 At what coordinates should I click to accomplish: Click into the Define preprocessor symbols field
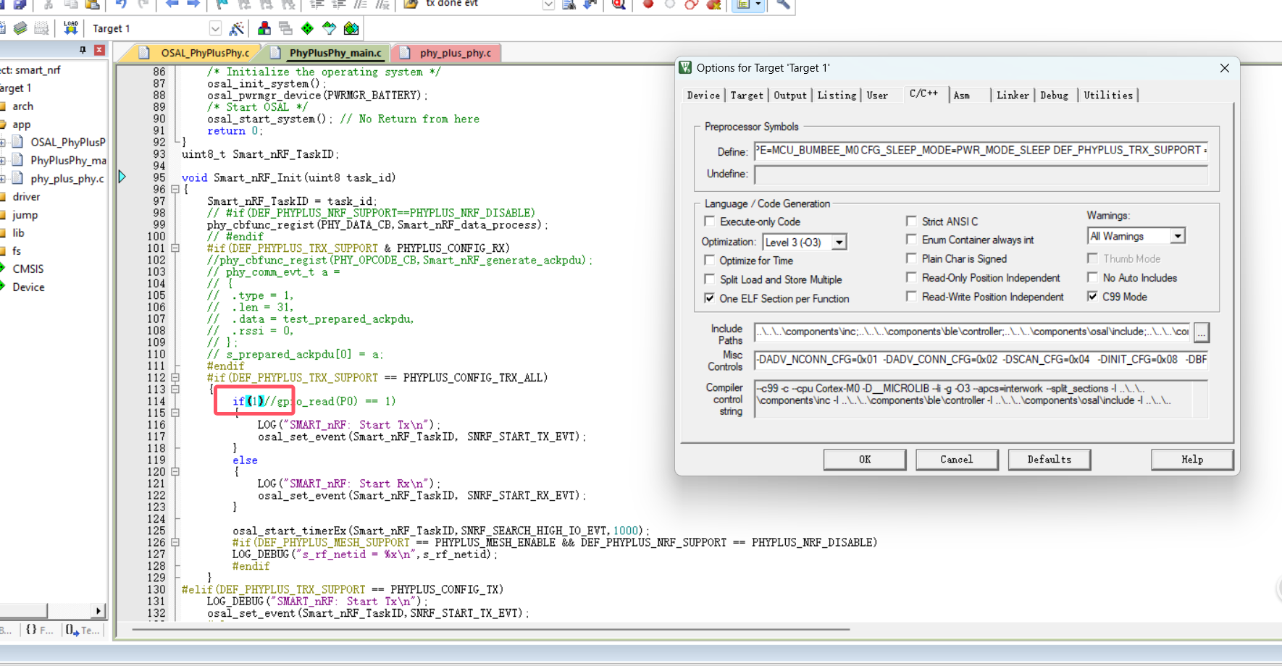point(981,151)
